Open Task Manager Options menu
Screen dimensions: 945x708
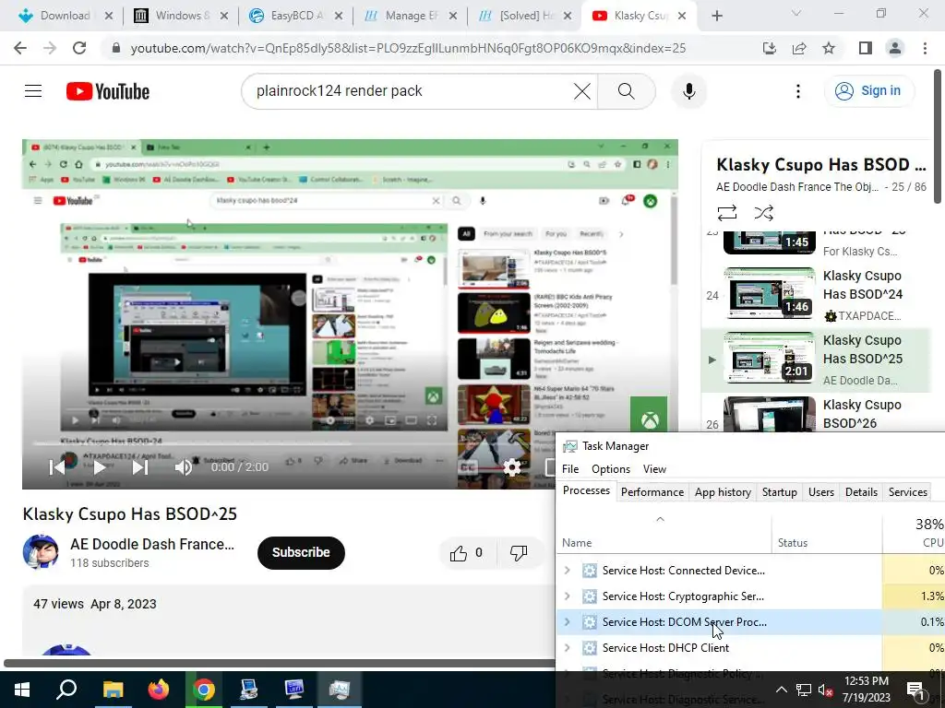coord(611,469)
